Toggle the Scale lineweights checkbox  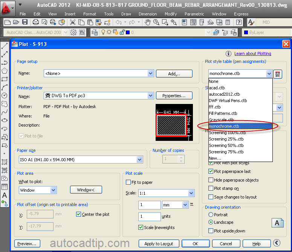point(141,227)
